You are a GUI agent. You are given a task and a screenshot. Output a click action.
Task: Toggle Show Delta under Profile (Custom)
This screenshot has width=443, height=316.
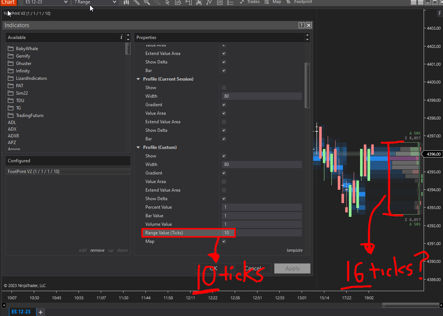tap(224, 199)
